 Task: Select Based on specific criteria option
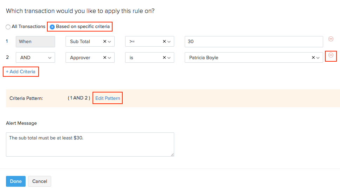coord(52,27)
